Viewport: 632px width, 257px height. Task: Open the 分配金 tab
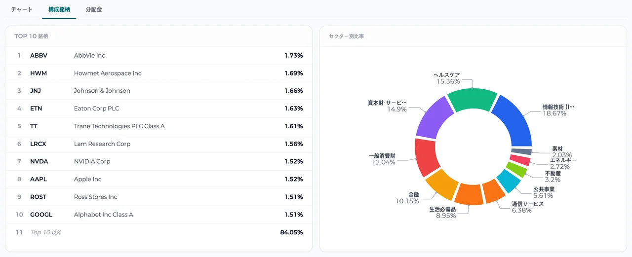[x=94, y=9]
